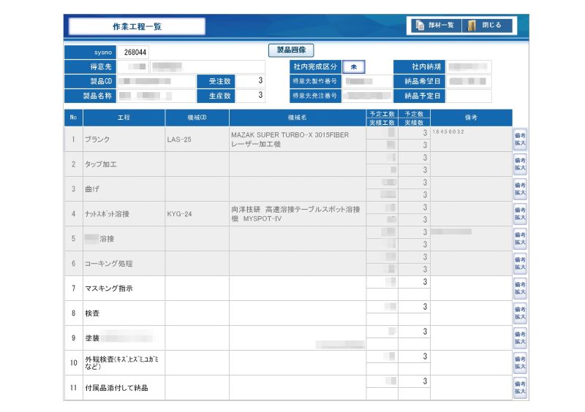
Task: Click machine code LAS-25 cell
Action: click(197, 139)
